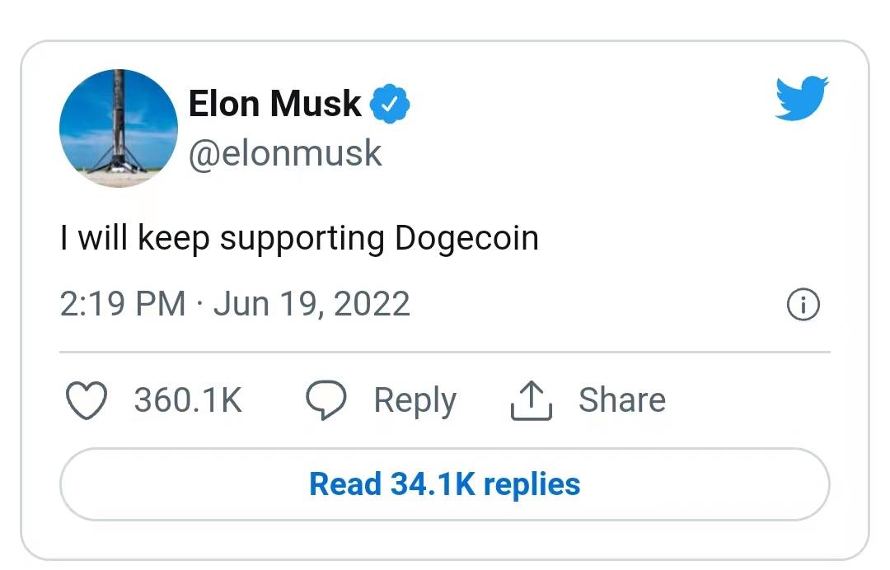Screen dimensions: 890x570
Task: Click the Share text label
Action: 621,400
